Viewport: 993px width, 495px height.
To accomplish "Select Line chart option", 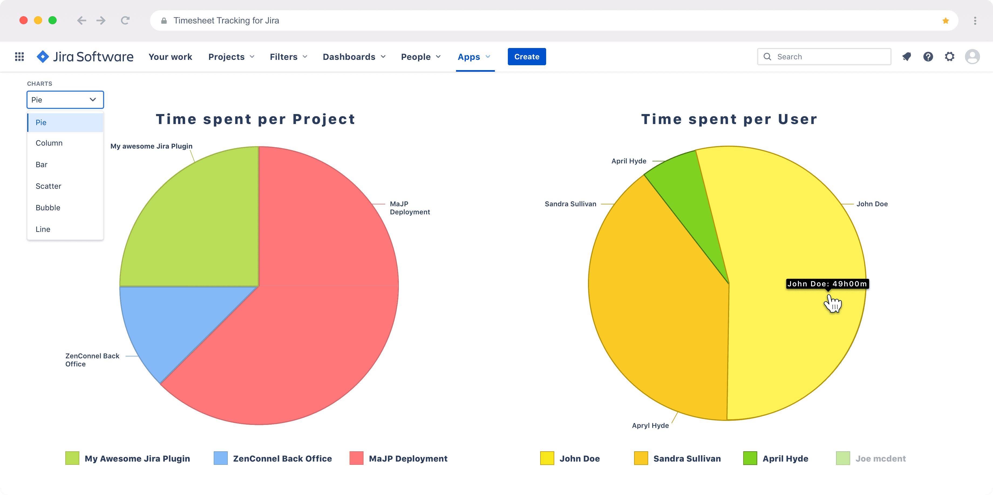I will coord(65,229).
